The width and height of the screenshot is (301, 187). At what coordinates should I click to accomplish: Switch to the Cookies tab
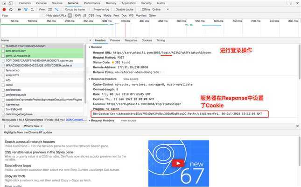click(x=147, y=40)
